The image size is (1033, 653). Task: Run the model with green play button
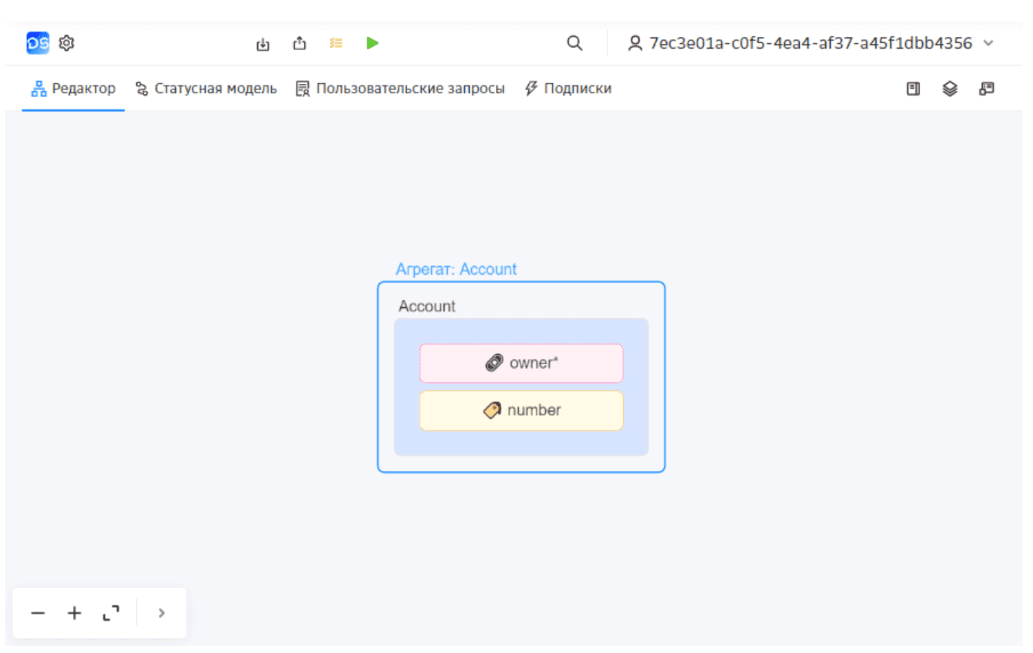click(x=372, y=43)
